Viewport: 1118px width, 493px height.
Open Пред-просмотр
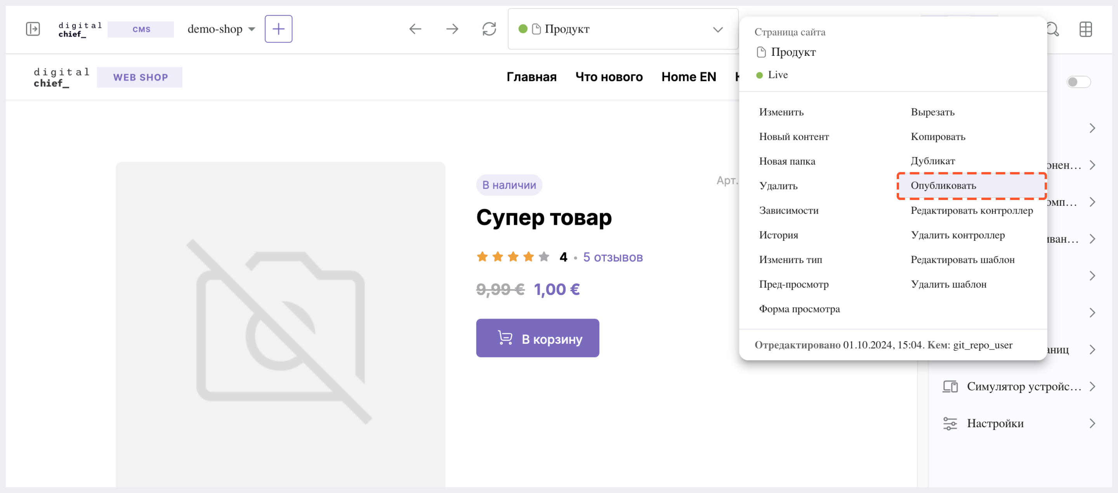point(793,284)
